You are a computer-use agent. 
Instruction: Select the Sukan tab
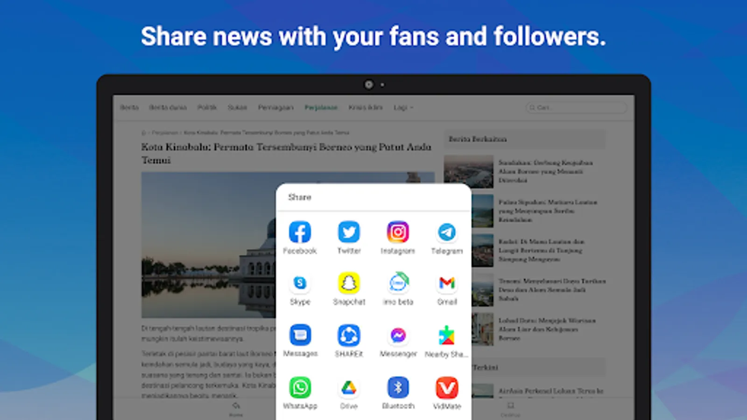237,107
